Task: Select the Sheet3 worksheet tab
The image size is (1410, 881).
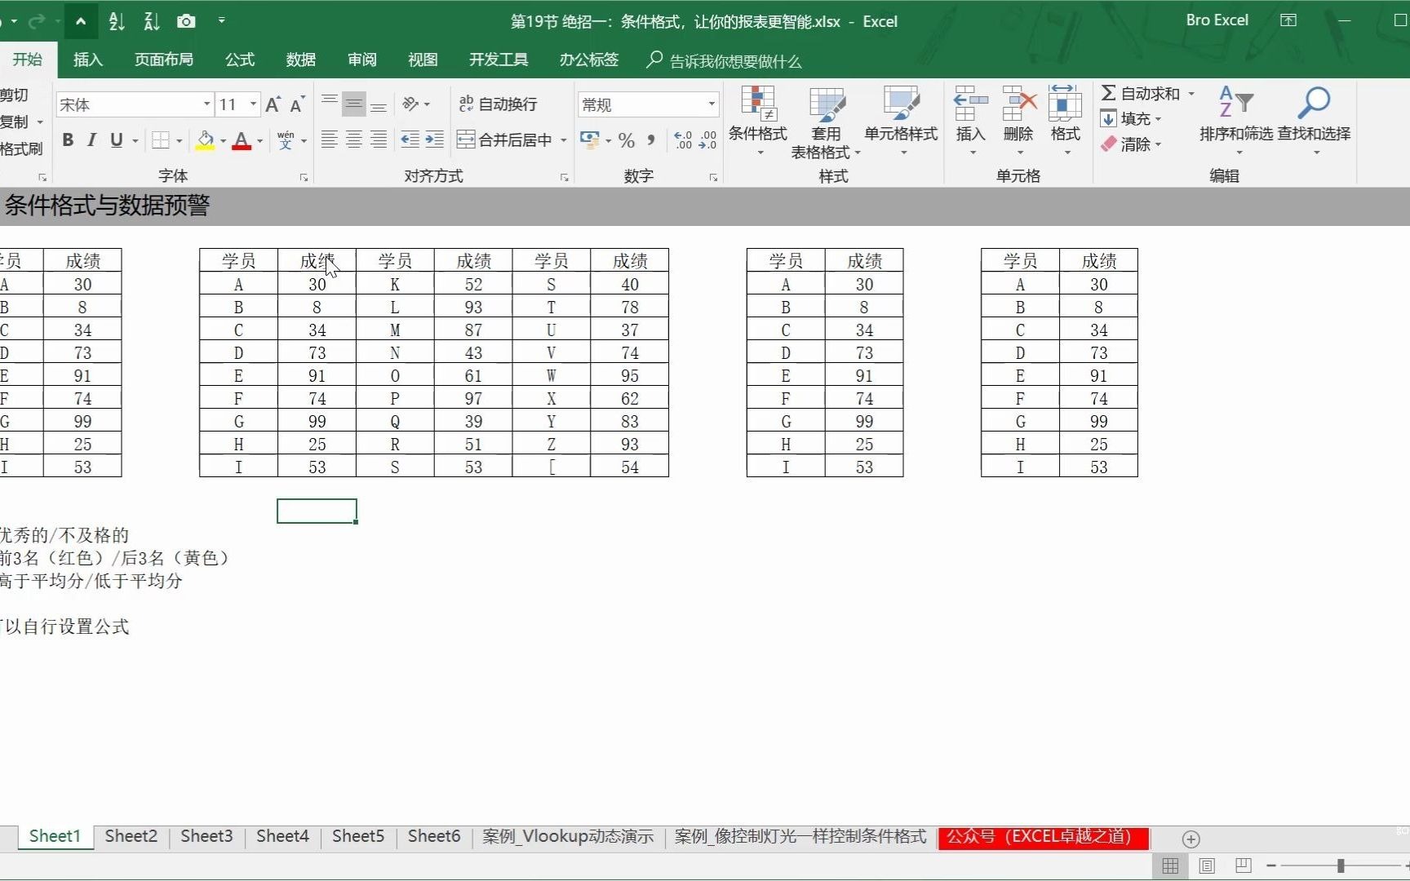Action: [x=206, y=836]
